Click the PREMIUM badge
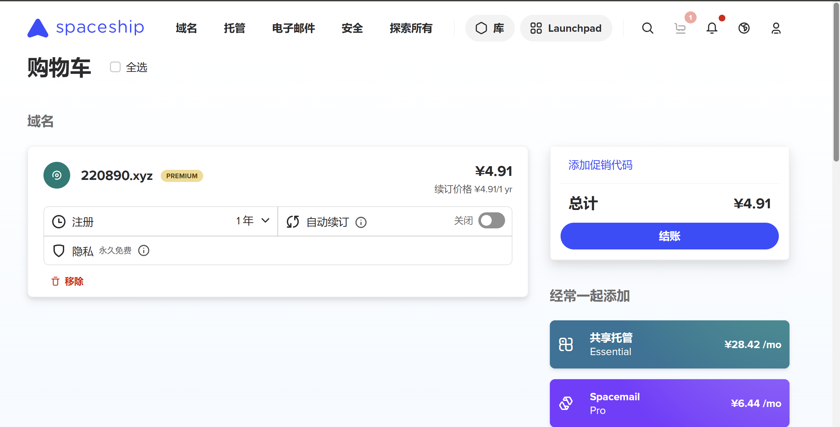The width and height of the screenshot is (840, 427). coord(182,176)
